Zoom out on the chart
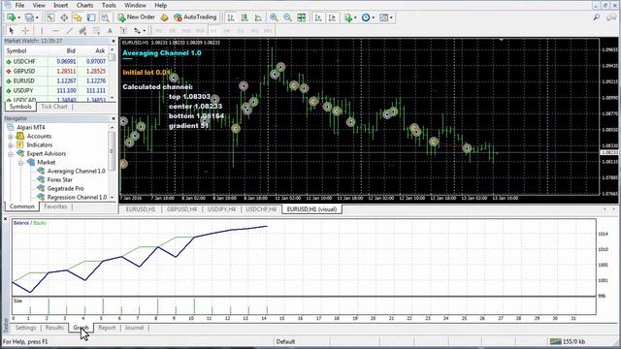 (x=287, y=17)
